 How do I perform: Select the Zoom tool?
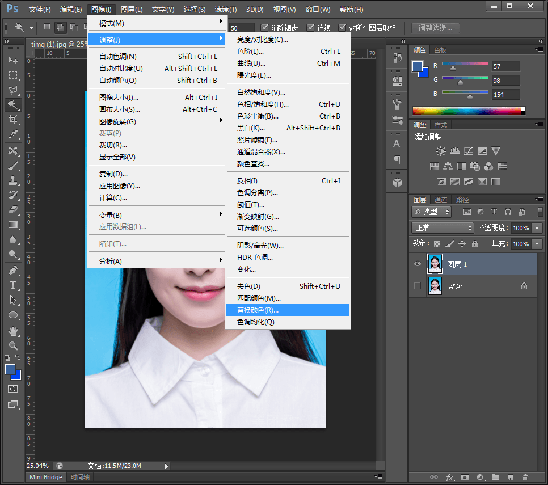13,345
